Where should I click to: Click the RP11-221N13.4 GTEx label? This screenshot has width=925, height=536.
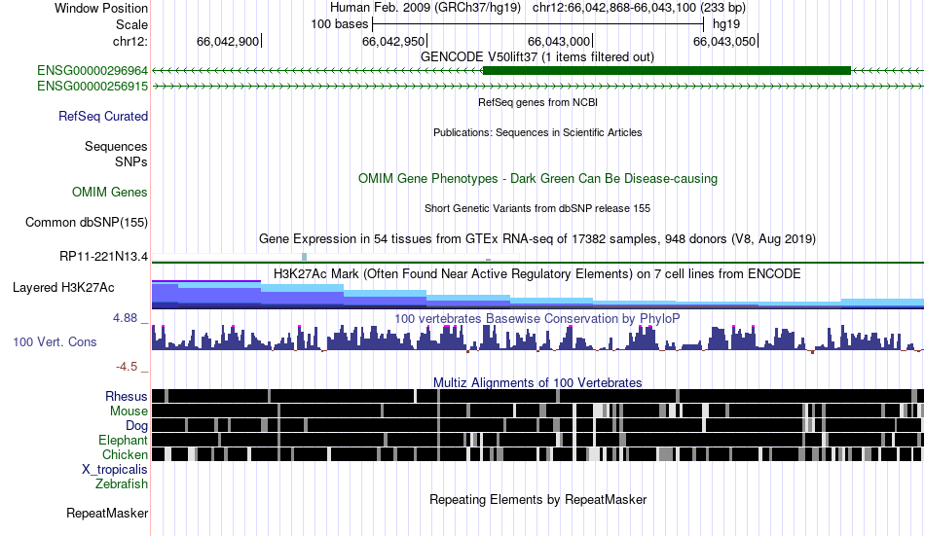[104, 257]
